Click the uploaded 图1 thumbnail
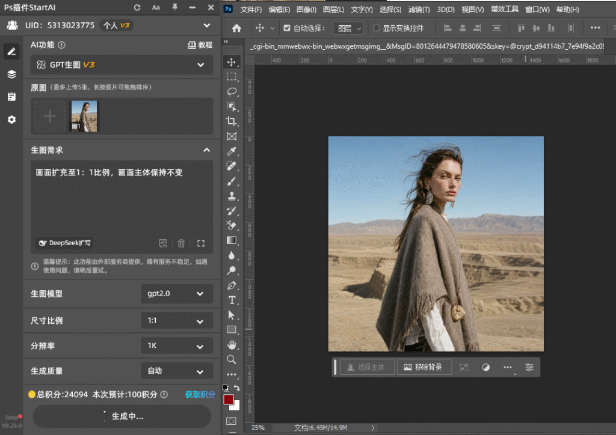 84,116
